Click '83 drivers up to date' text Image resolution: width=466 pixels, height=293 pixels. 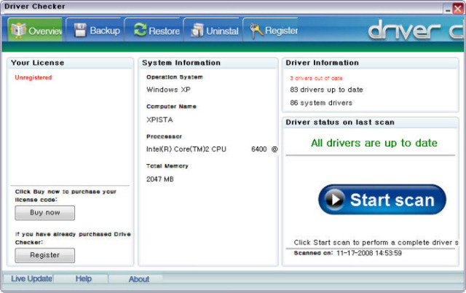326,90
